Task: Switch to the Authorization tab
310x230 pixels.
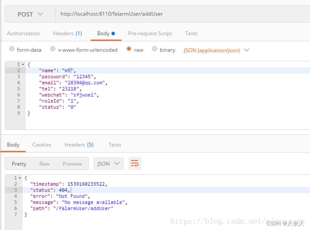Action: [23, 33]
